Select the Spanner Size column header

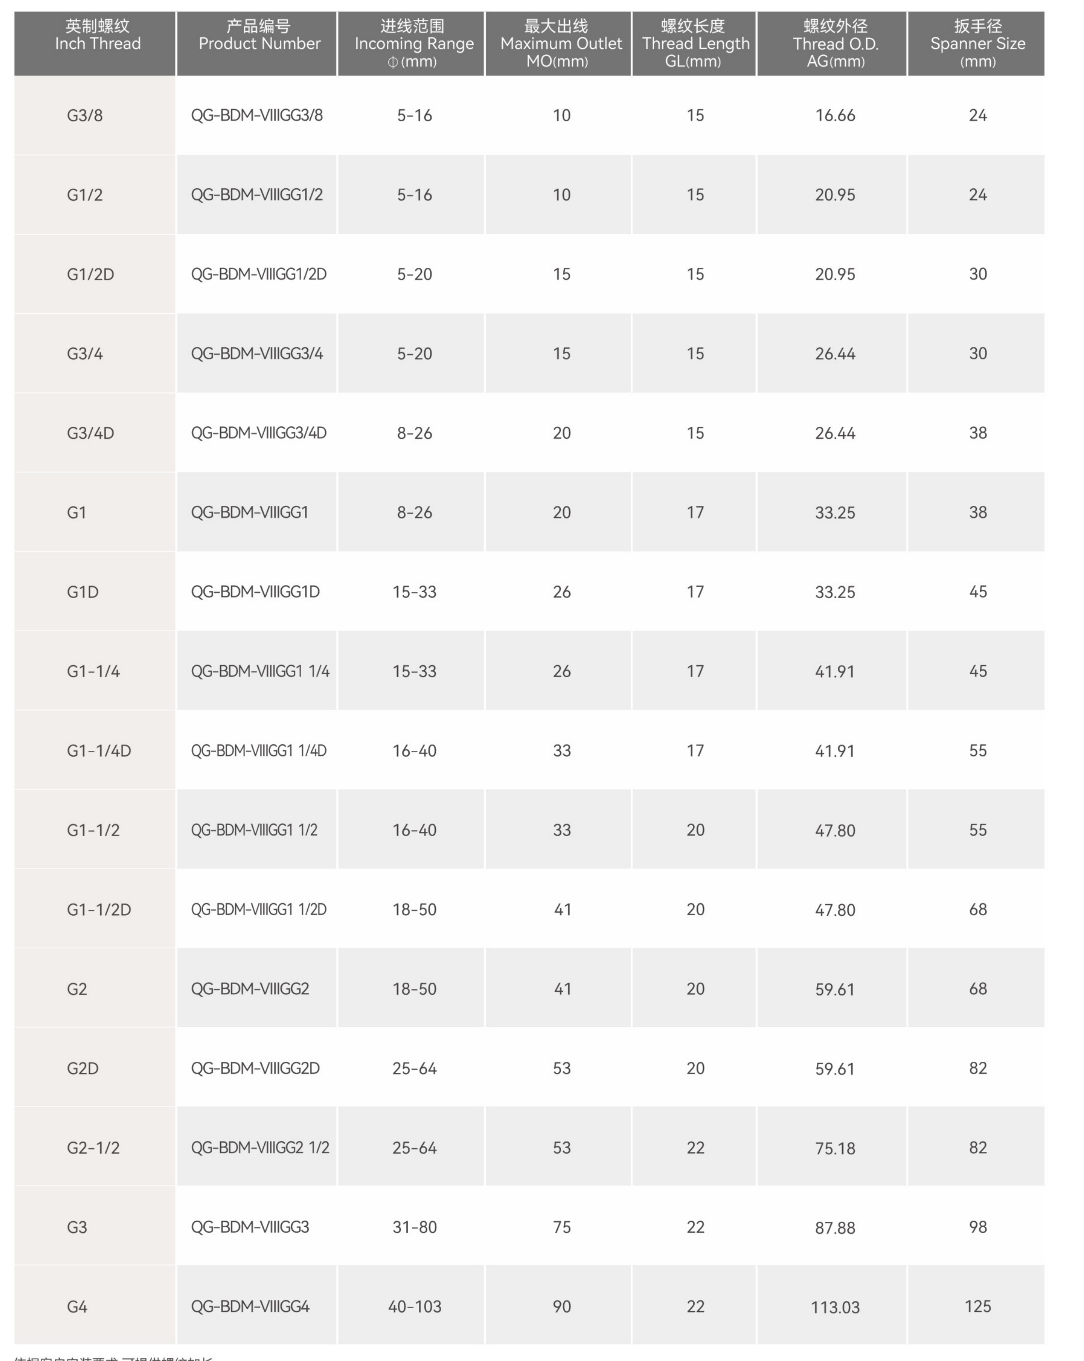[977, 44]
